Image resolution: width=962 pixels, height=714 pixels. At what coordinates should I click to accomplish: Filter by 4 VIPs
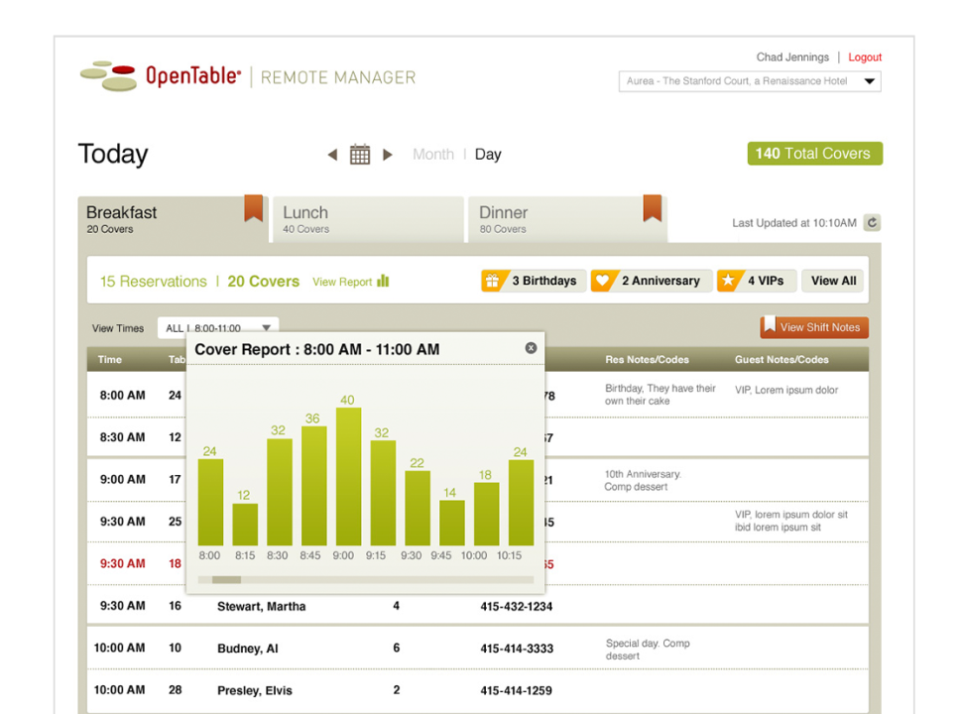pos(756,281)
